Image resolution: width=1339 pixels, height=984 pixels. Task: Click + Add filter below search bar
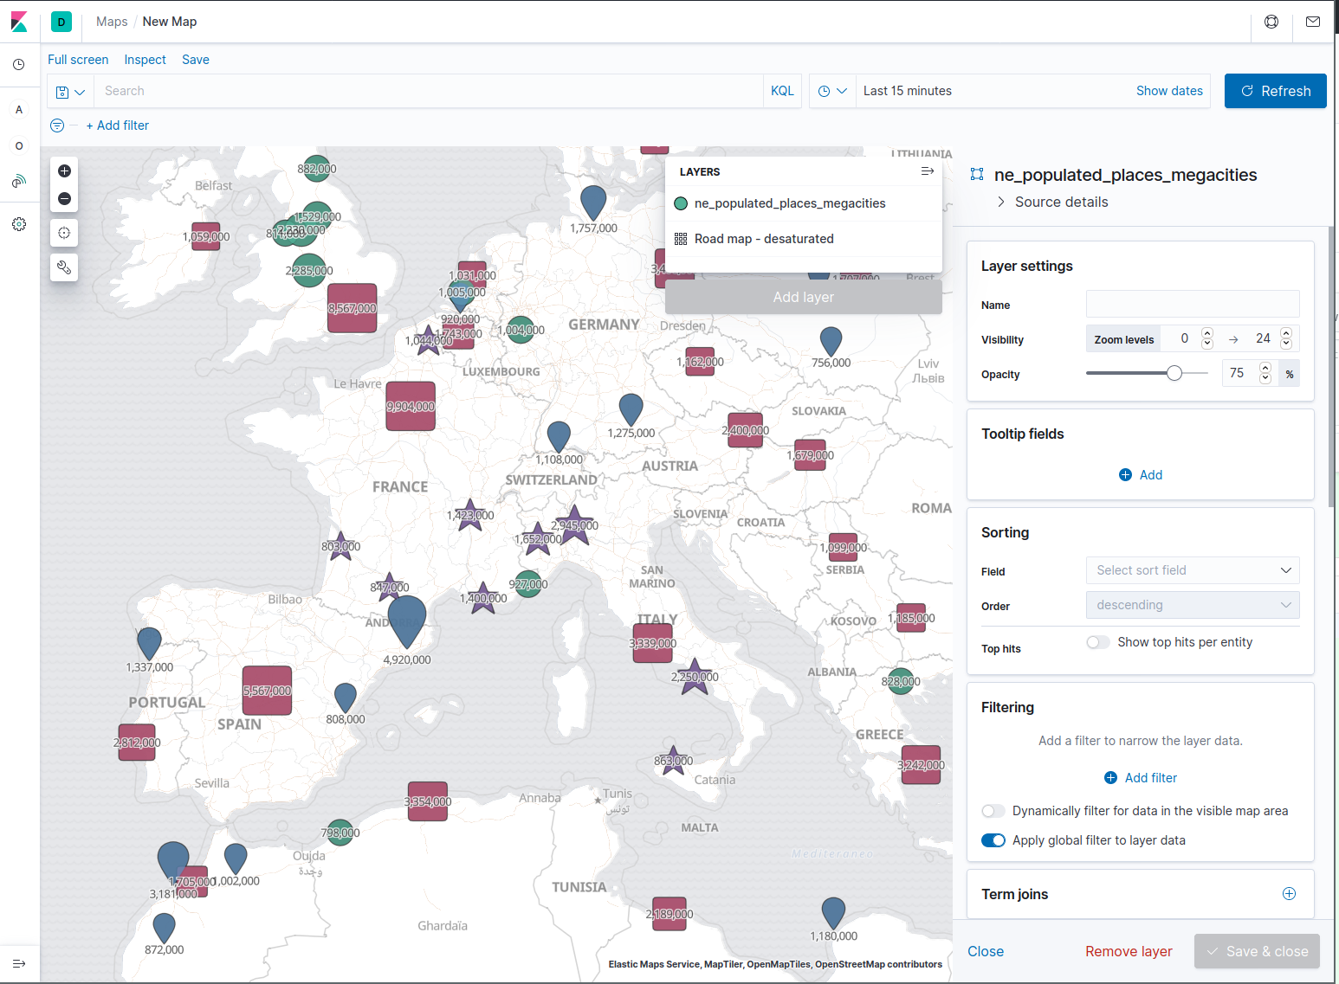(118, 125)
